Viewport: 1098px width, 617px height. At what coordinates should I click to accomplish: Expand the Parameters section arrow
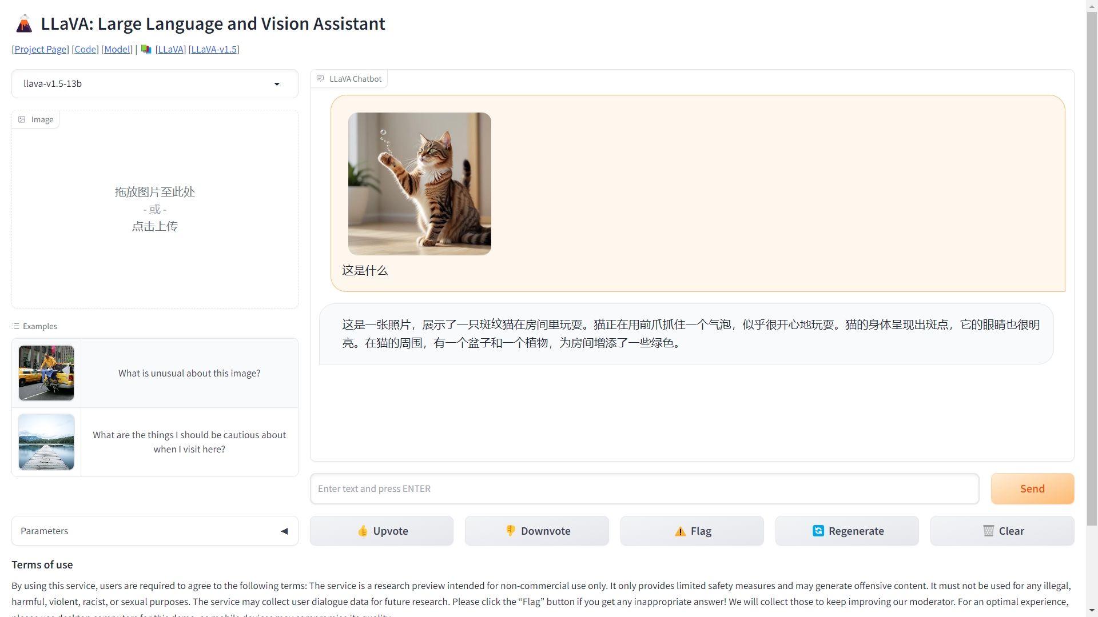(x=284, y=531)
